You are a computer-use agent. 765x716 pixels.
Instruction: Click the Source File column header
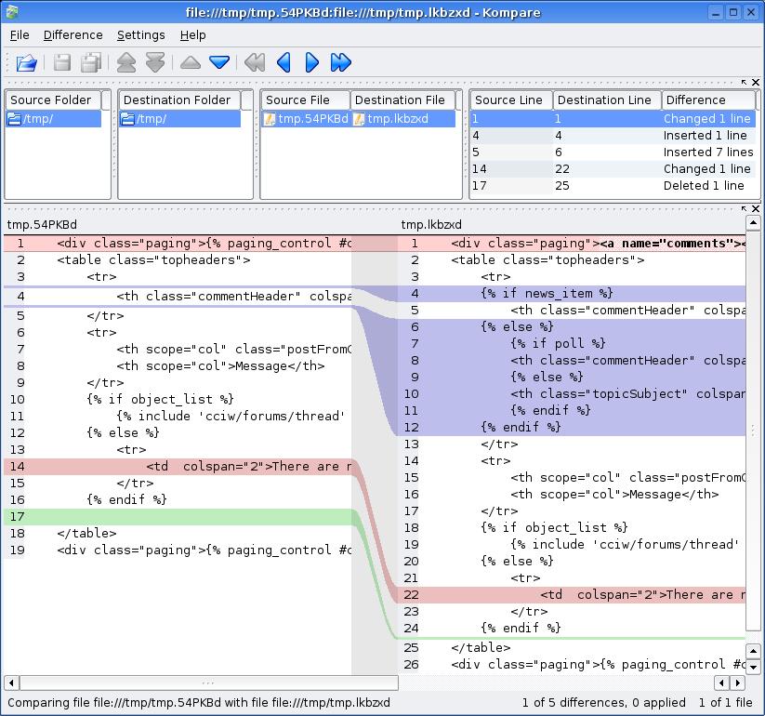pyautogui.click(x=306, y=100)
